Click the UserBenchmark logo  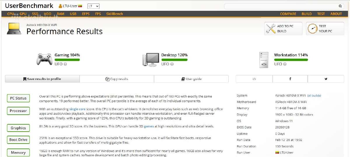point(29,6)
